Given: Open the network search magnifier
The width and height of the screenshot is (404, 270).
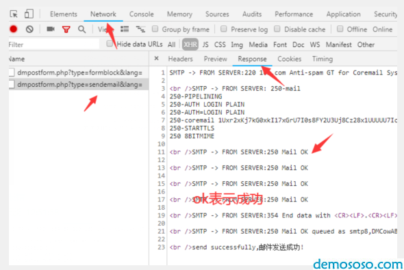Looking at the screenshot, I should point(82,29).
